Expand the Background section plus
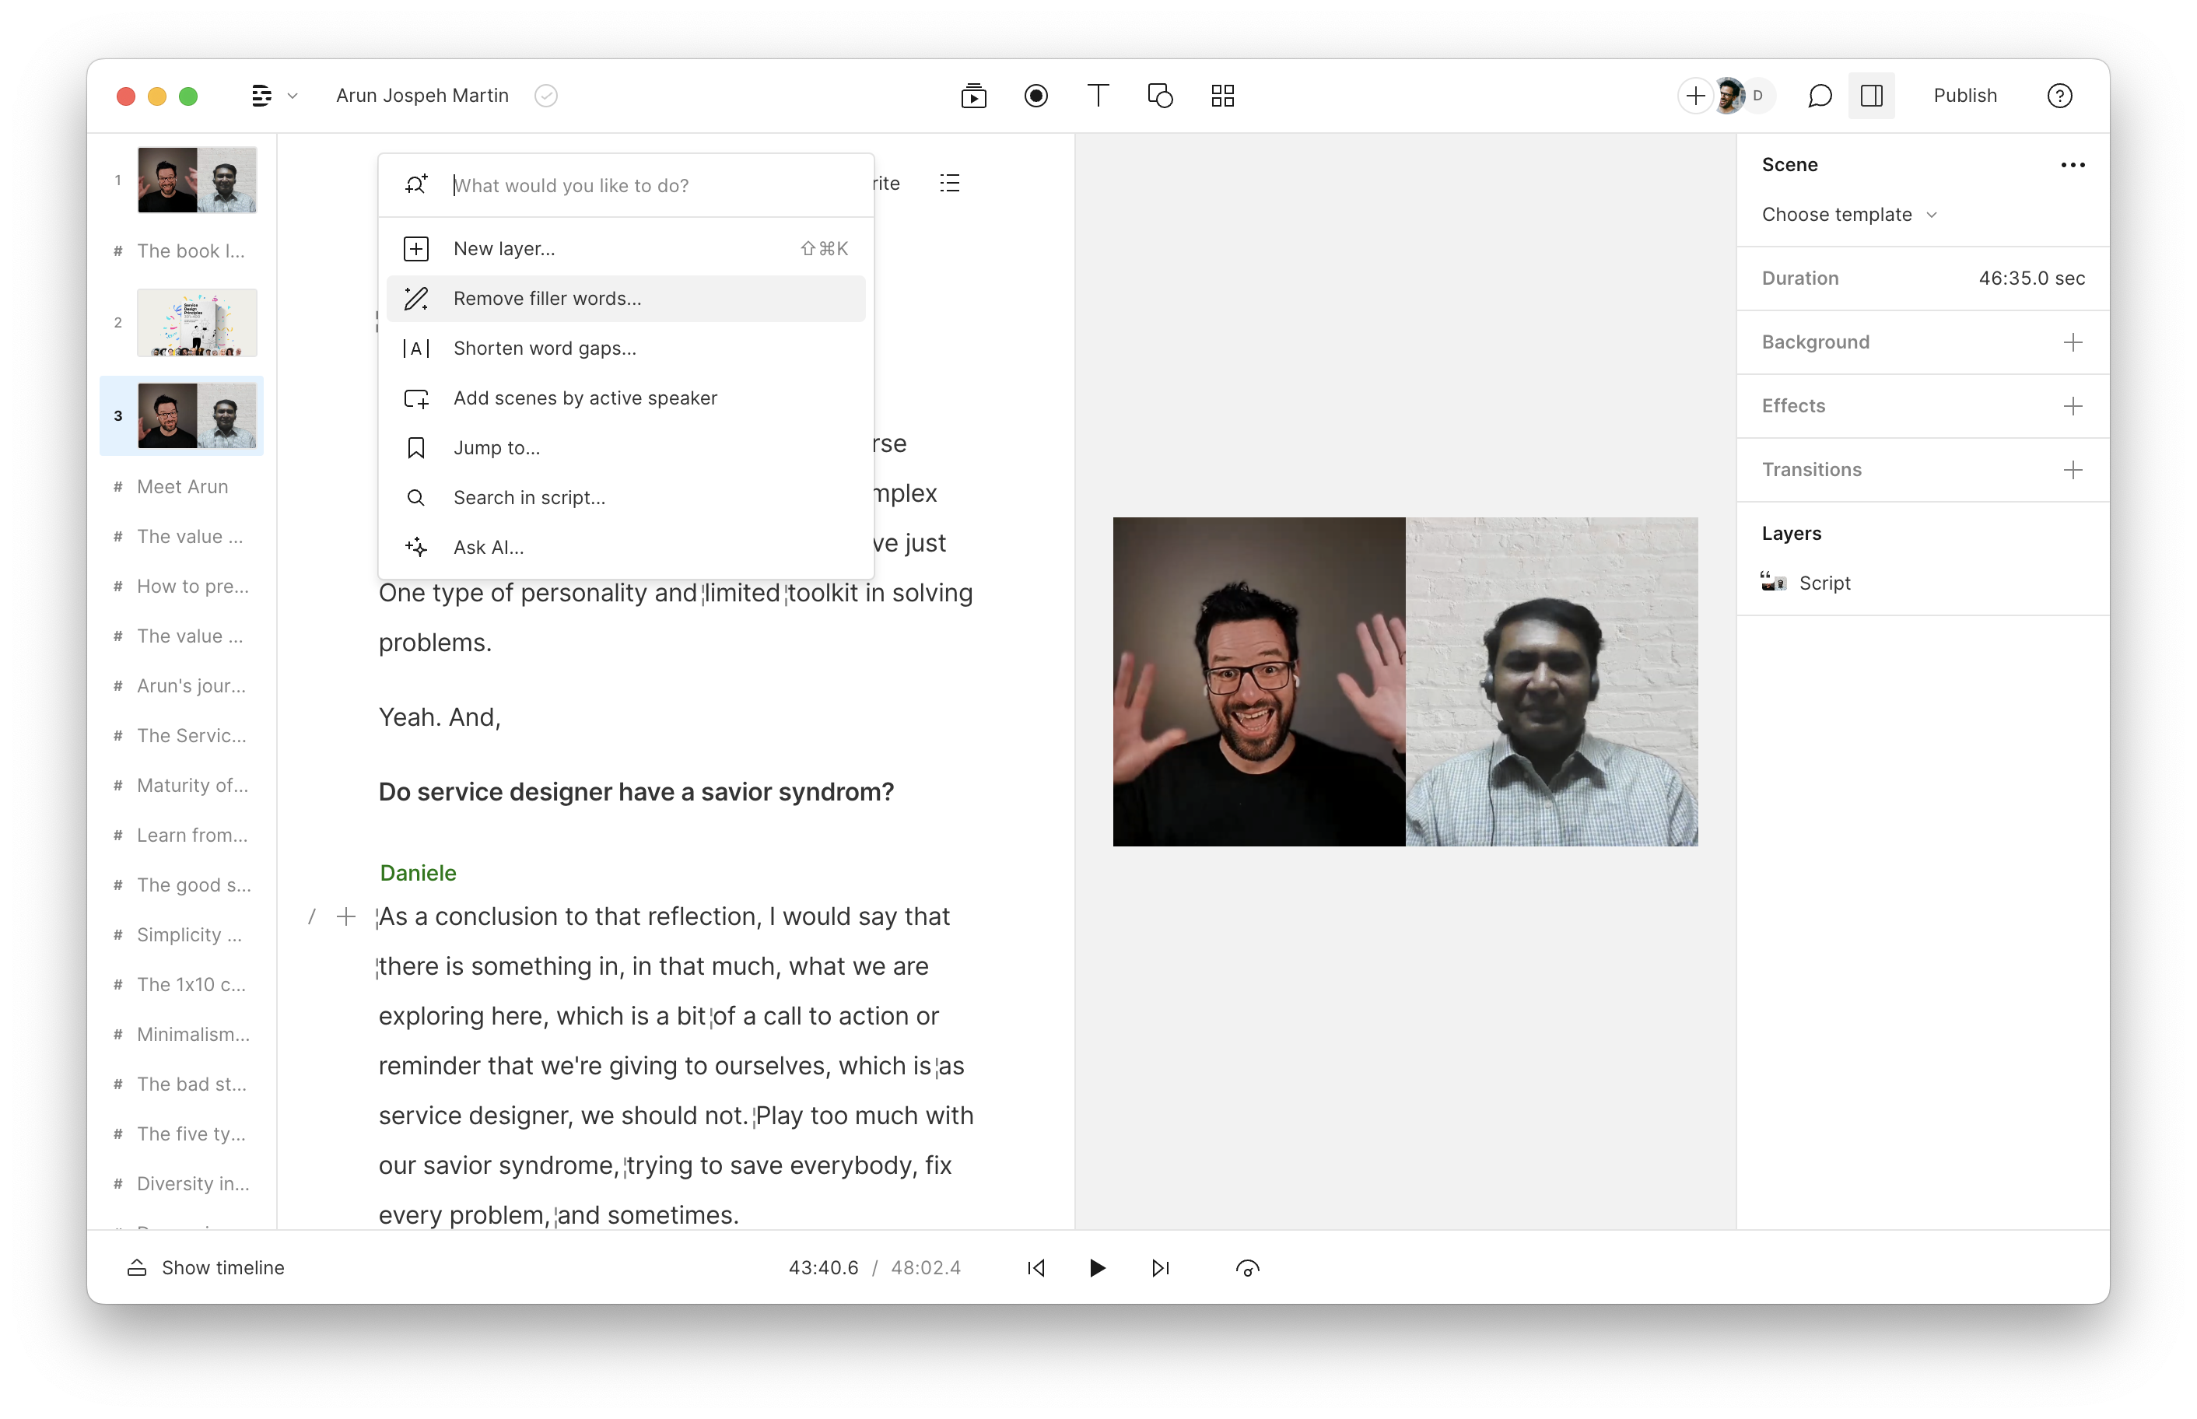The width and height of the screenshot is (2197, 1419). pos(2073,342)
